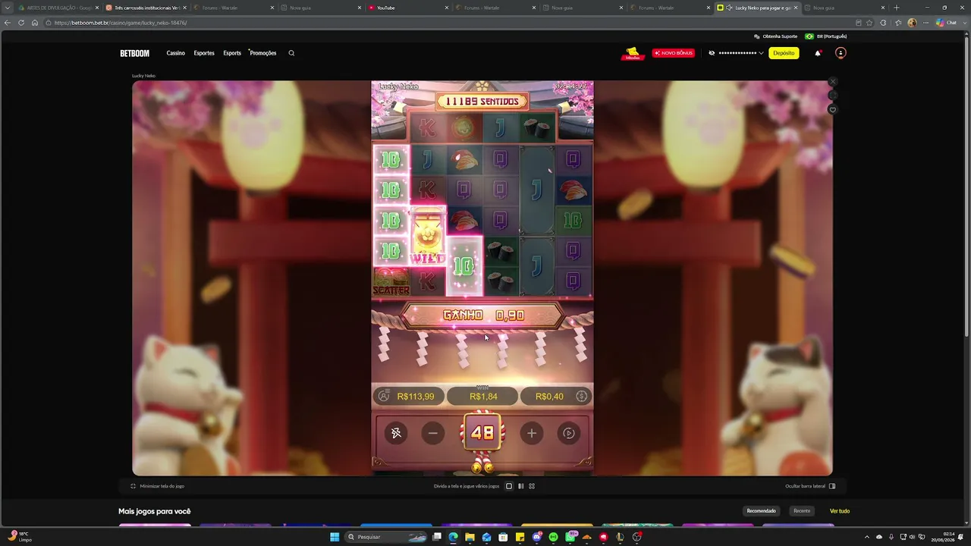Open the R$0,40 win display
The height and width of the screenshot is (546, 971).
[x=555, y=396]
